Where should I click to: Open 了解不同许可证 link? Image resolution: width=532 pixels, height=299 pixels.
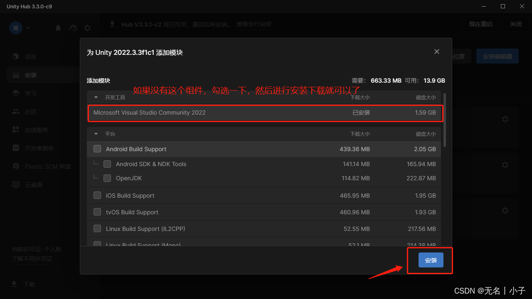pyautogui.click(x=32, y=259)
